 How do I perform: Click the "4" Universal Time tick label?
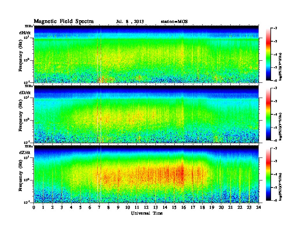point(71,208)
